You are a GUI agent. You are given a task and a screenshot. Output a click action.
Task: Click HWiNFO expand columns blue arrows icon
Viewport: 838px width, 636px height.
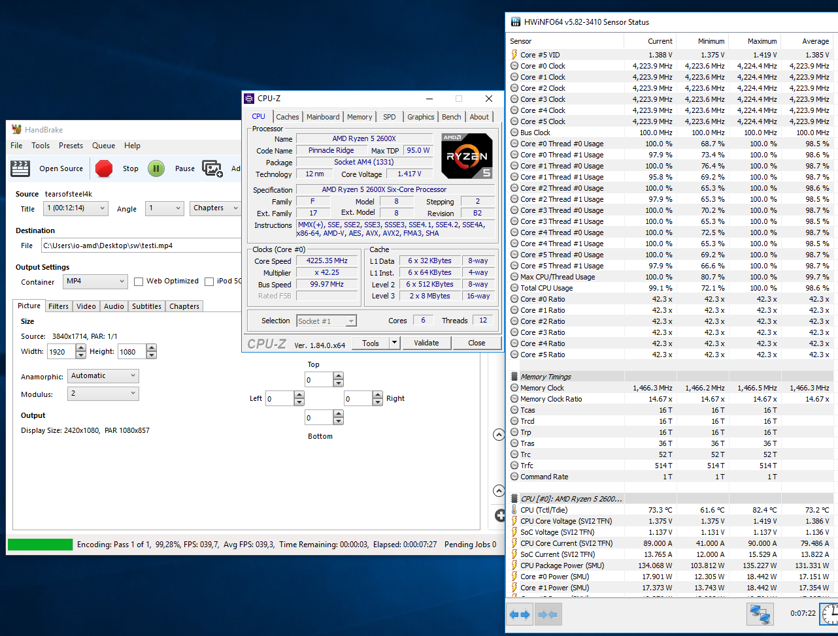(519, 614)
